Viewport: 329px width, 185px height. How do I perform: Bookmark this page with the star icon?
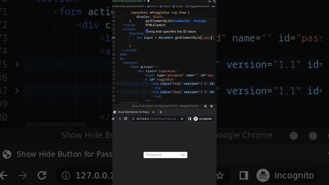point(182,119)
